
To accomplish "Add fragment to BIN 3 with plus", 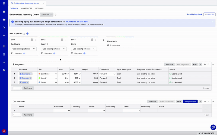I will click(x=84, y=53).
